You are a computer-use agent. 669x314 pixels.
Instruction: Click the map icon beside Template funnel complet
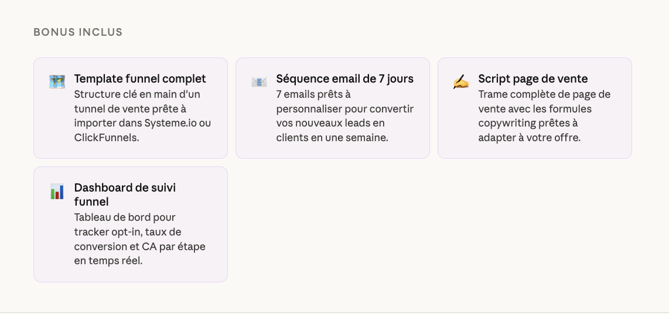coord(57,82)
